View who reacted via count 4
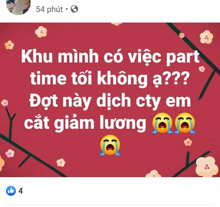 (20, 191)
